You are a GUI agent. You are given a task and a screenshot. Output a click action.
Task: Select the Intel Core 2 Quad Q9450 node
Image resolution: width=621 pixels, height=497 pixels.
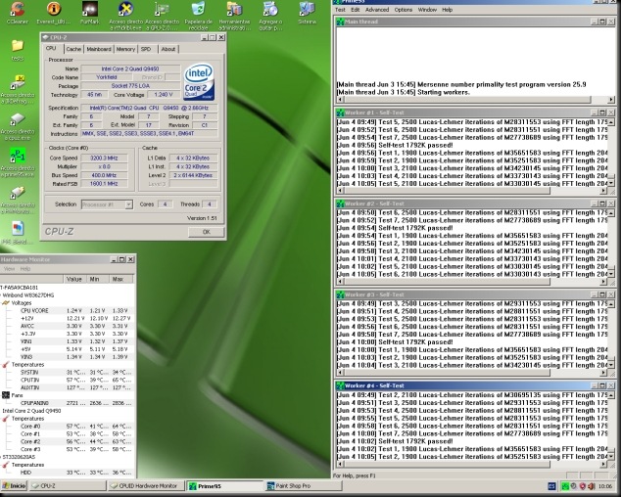click(x=31, y=411)
